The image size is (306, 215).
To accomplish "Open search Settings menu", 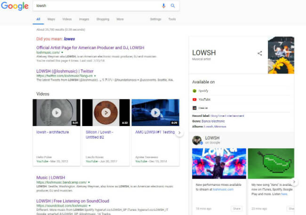I will coord(156,19).
